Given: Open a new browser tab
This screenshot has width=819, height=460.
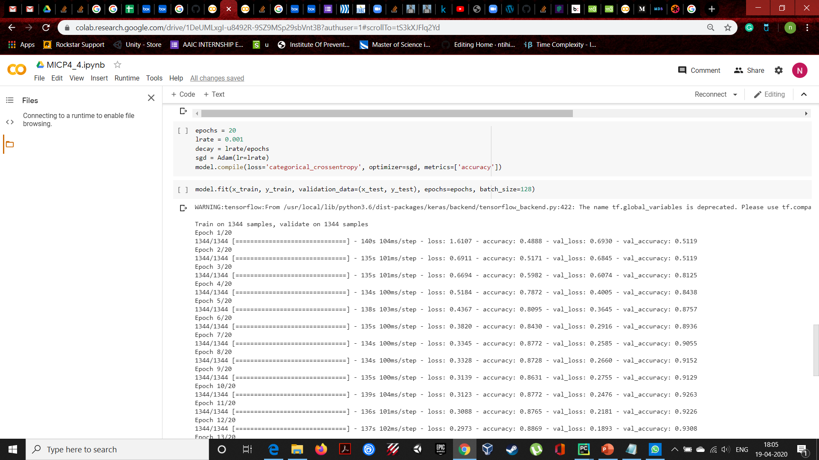Looking at the screenshot, I should point(712,9).
